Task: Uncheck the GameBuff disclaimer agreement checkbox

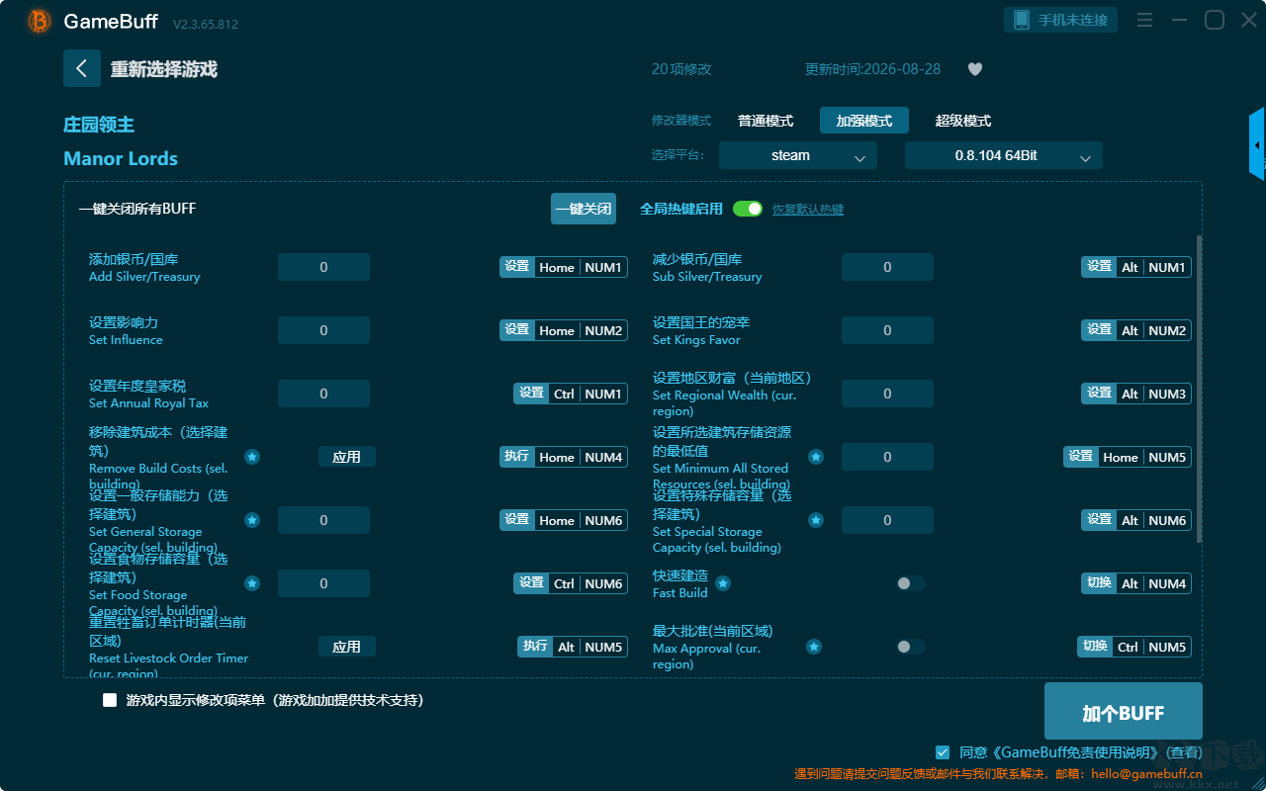Action: tap(943, 752)
